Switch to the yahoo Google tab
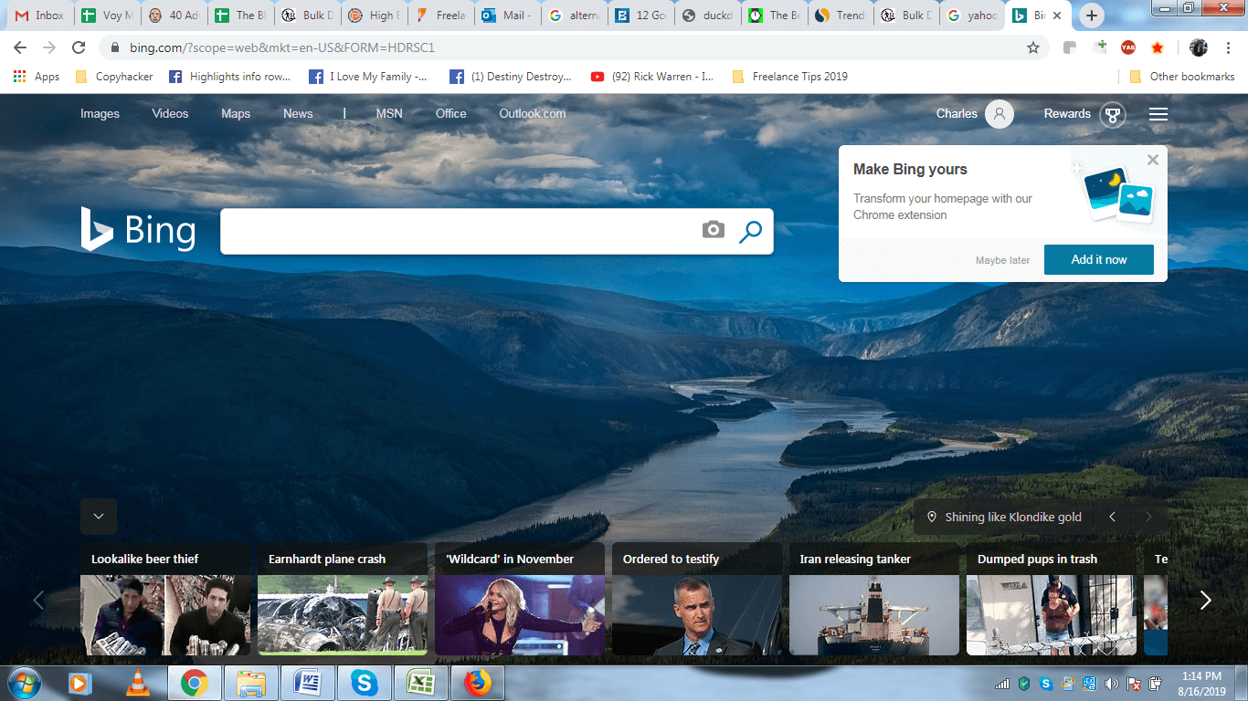The image size is (1248, 701). click(x=974, y=16)
